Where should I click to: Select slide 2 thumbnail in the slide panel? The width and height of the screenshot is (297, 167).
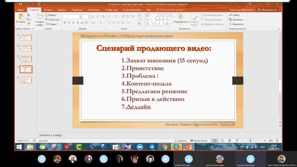click(26, 48)
